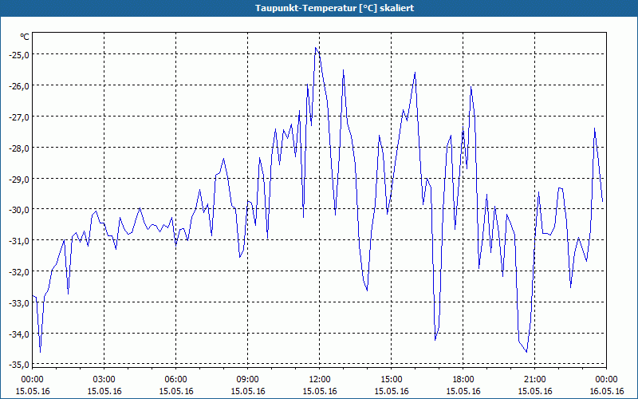Select the 18:00 time axis label
Image resolution: width=638 pixels, height=399 pixels.
point(463,380)
